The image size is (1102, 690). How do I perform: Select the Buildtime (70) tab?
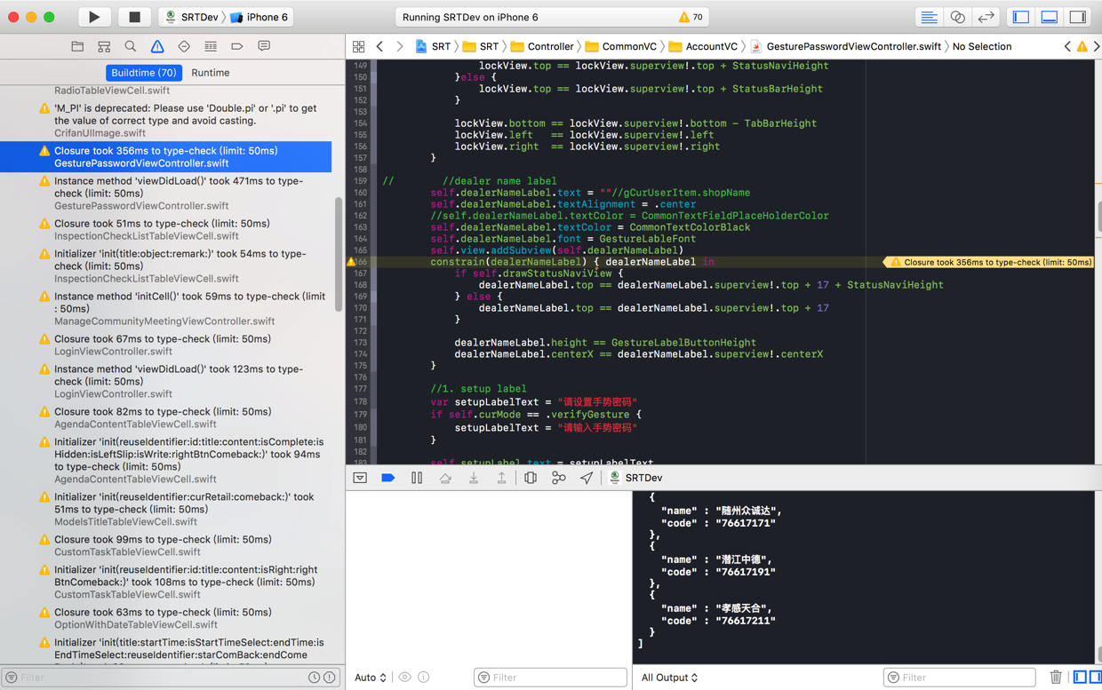coord(144,73)
